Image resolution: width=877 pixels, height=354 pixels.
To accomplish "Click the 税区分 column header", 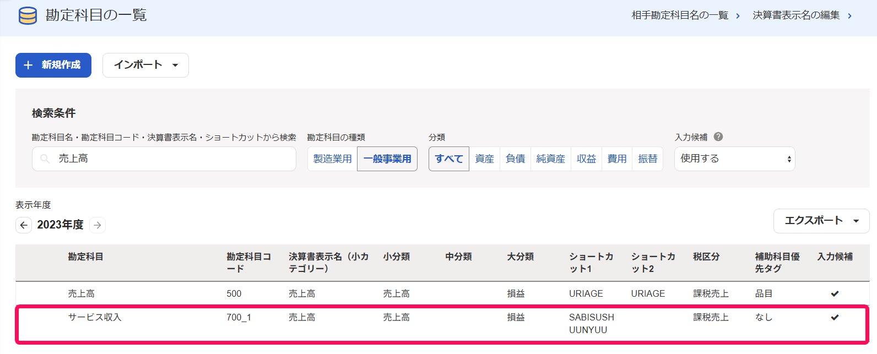I will [x=706, y=257].
